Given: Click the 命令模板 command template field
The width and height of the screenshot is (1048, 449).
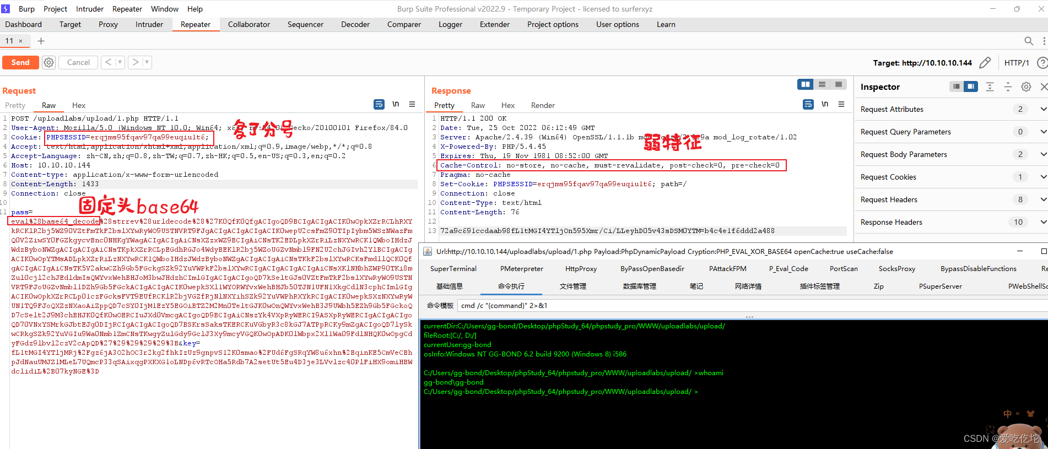Looking at the screenshot, I should tap(753, 305).
